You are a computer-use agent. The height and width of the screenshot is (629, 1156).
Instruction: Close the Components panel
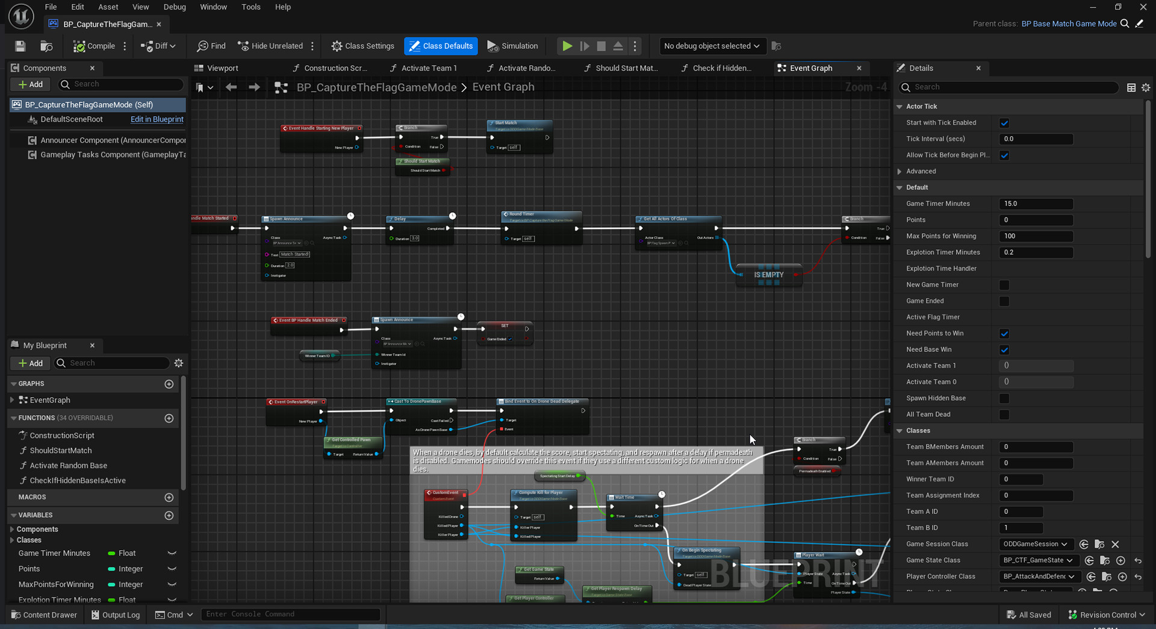coord(92,68)
